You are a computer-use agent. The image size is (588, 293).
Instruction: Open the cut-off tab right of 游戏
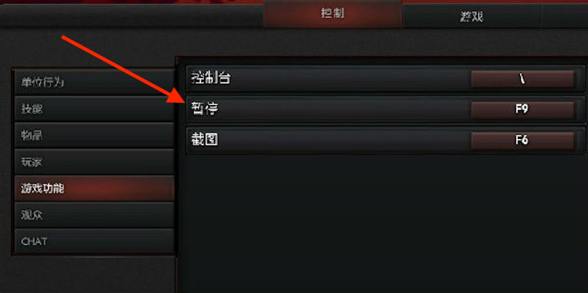(564, 16)
